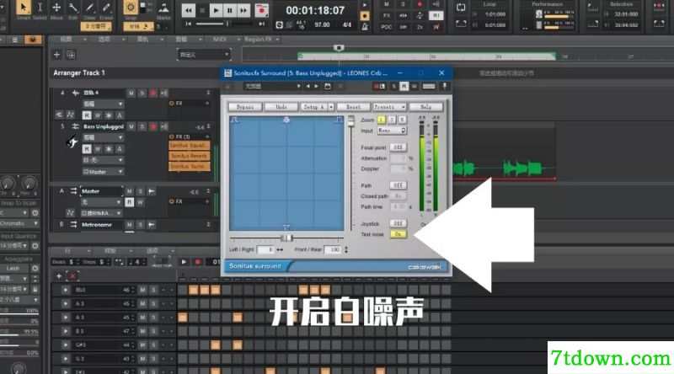Rewind the transport

pos(188,10)
